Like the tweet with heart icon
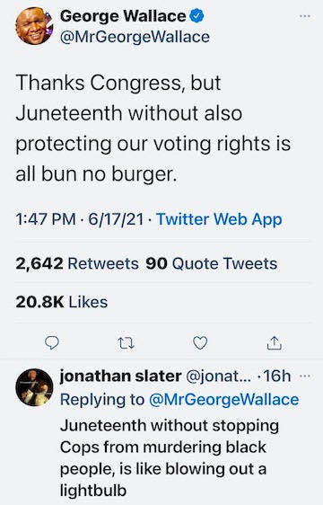This screenshot has height=505, width=323. pos(200,343)
